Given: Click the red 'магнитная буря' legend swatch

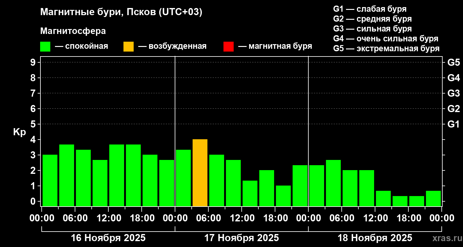Looking at the screenshot, I should coord(228,47).
